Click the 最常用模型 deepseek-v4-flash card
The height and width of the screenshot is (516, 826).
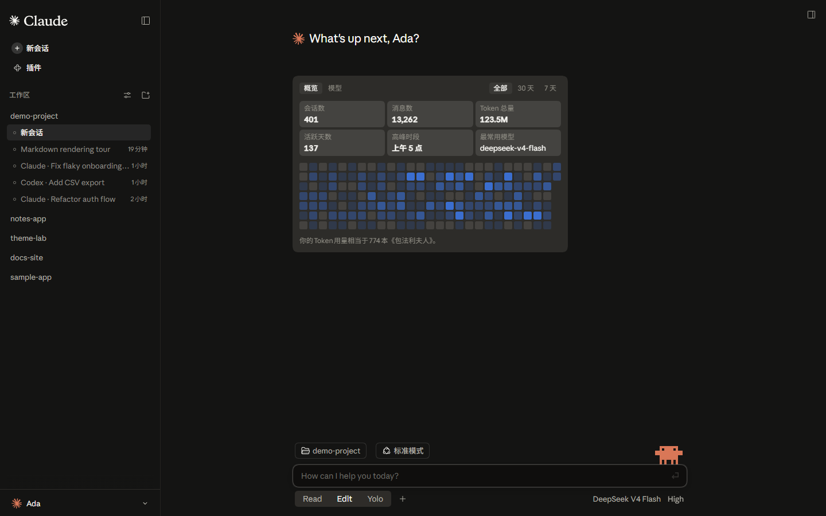[x=518, y=143]
